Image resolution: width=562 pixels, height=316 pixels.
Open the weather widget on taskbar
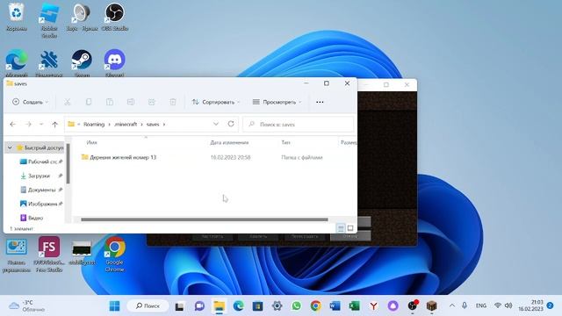pos(26,306)
